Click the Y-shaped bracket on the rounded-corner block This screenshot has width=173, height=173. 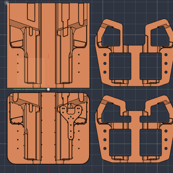coord(71,122)
